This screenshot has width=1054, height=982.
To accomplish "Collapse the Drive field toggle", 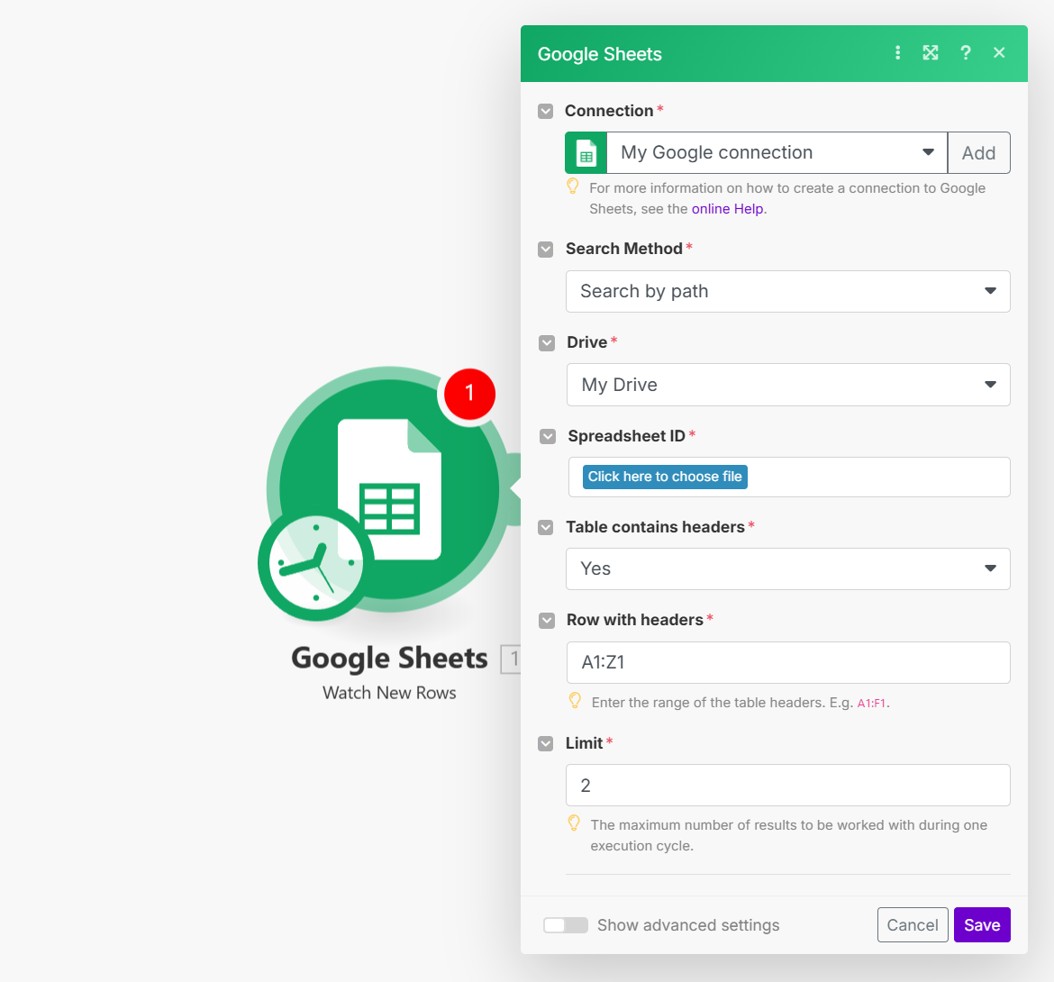I will 547,342.
